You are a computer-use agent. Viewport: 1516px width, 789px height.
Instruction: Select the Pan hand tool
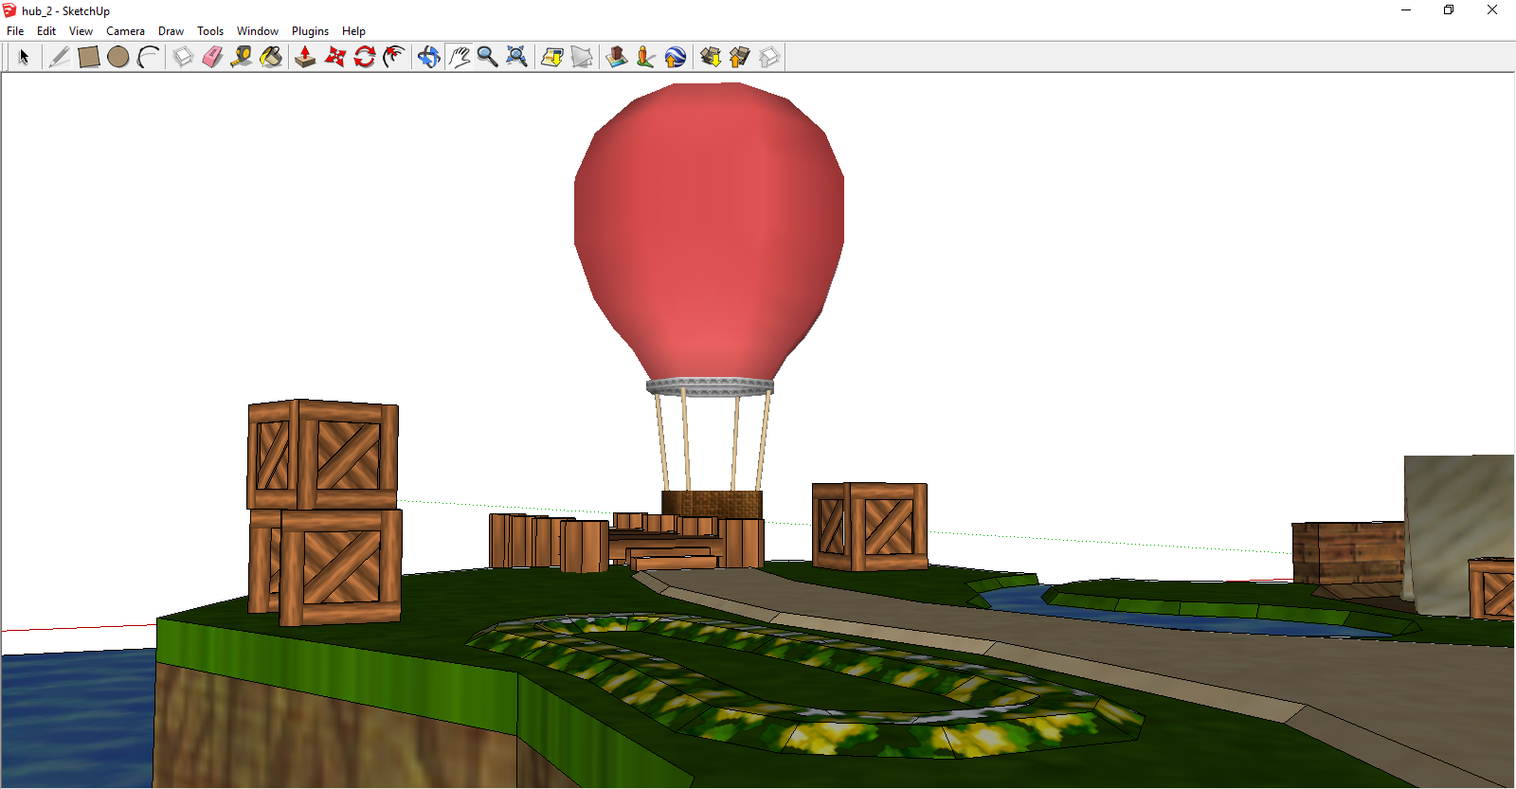[x=459, y=57]
